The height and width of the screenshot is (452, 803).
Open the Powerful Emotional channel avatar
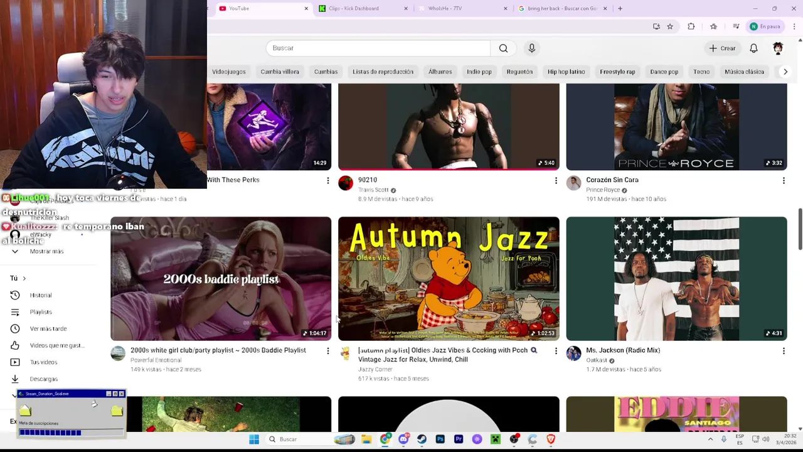pyautogui.click(x=118, y=353)
